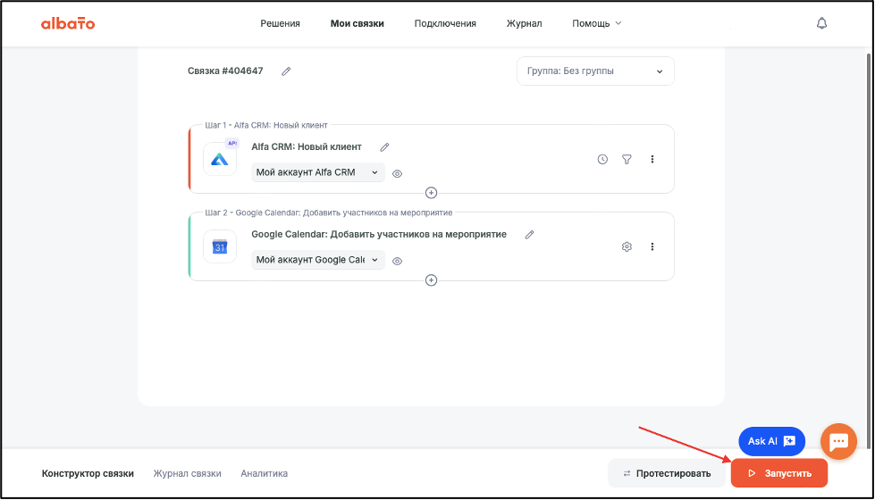Switch to the Журнал связки tab

click(187, 474)
